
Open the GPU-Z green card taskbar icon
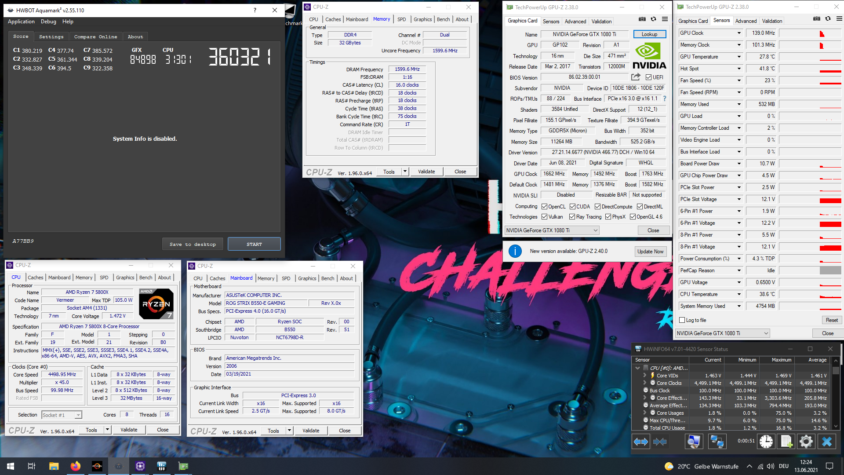point(183,466)
